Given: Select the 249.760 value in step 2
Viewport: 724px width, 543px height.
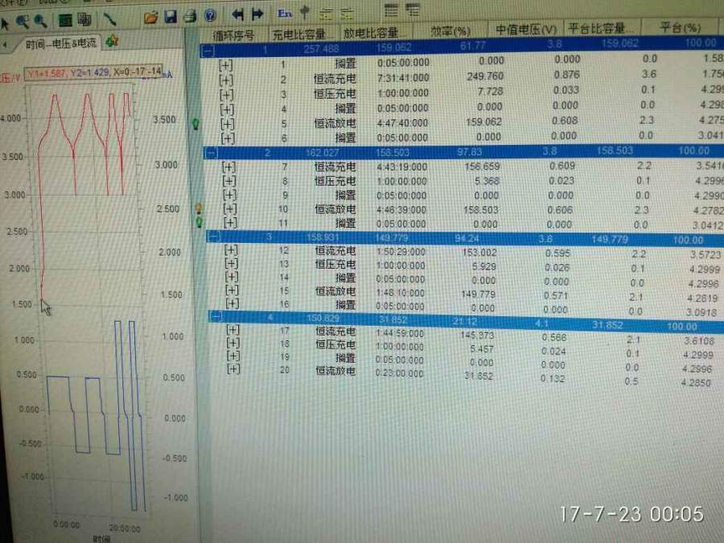Looking at the screenshot, I should 485,76.
